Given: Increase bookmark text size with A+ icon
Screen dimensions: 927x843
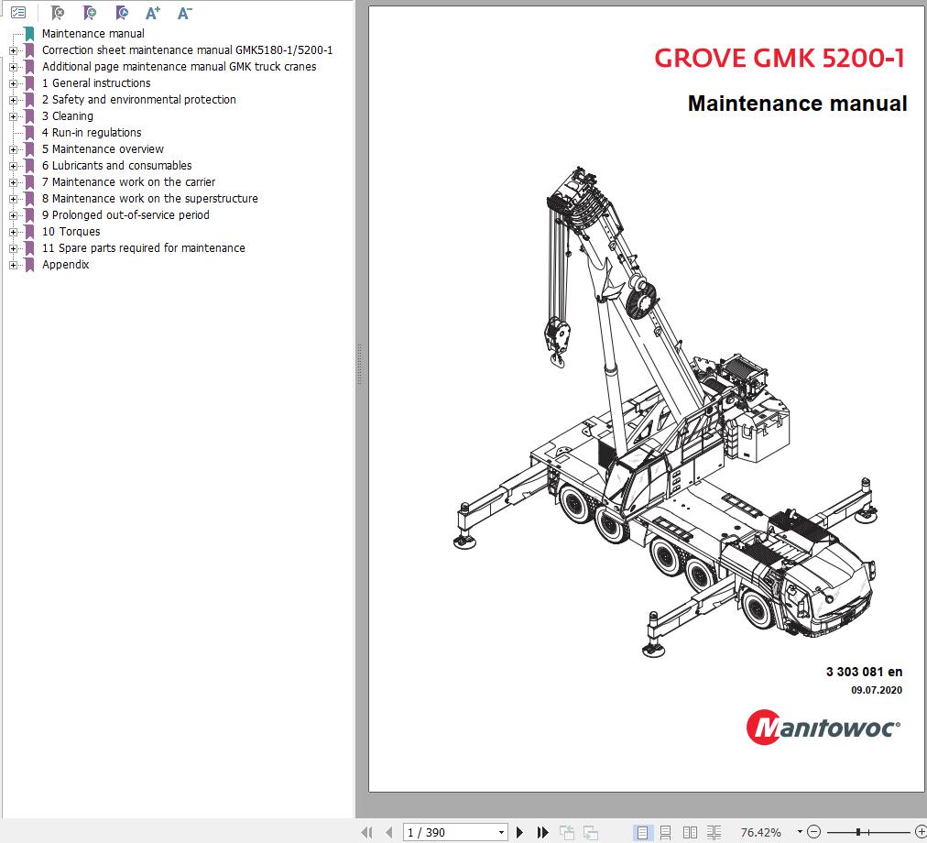Looking at the screenshot, I should tap(152, 12).
